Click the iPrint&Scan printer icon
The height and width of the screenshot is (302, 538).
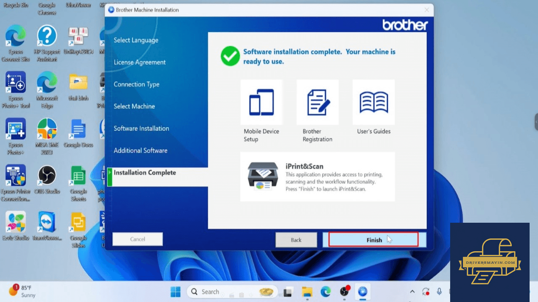(263, 176)
